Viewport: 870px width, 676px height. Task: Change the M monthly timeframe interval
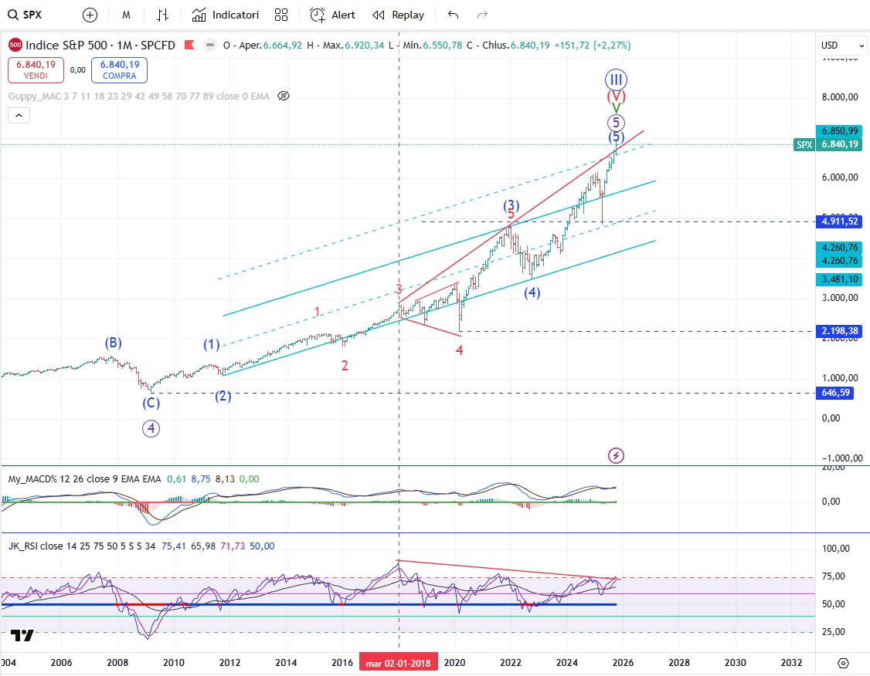(x=126, y=15)
